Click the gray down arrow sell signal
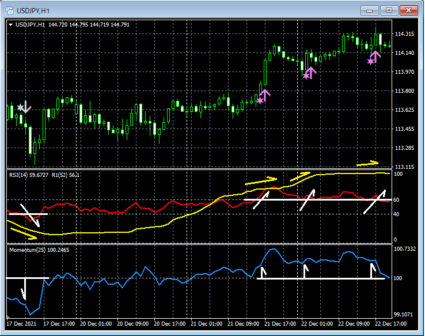This screenshot has height=336, width=425. (x=26, y=107)
